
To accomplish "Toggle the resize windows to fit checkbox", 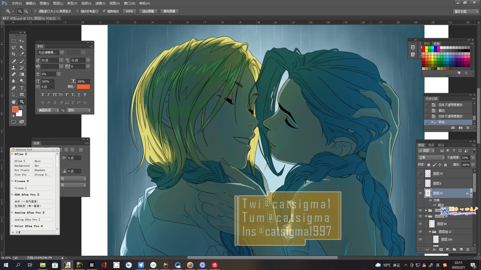I will [35, 11].
